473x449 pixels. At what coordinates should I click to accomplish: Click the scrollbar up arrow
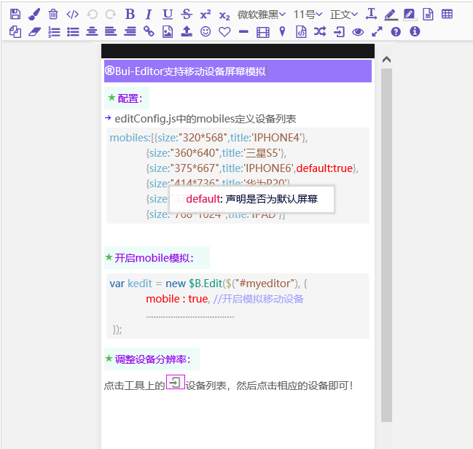pos(386,60)
